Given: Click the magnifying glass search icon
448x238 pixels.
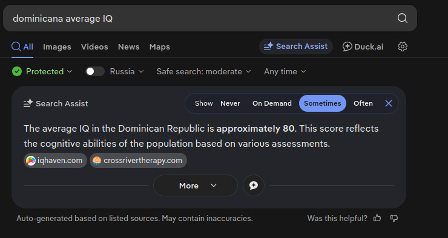Looking at the screenshot, I should (402, 18).
